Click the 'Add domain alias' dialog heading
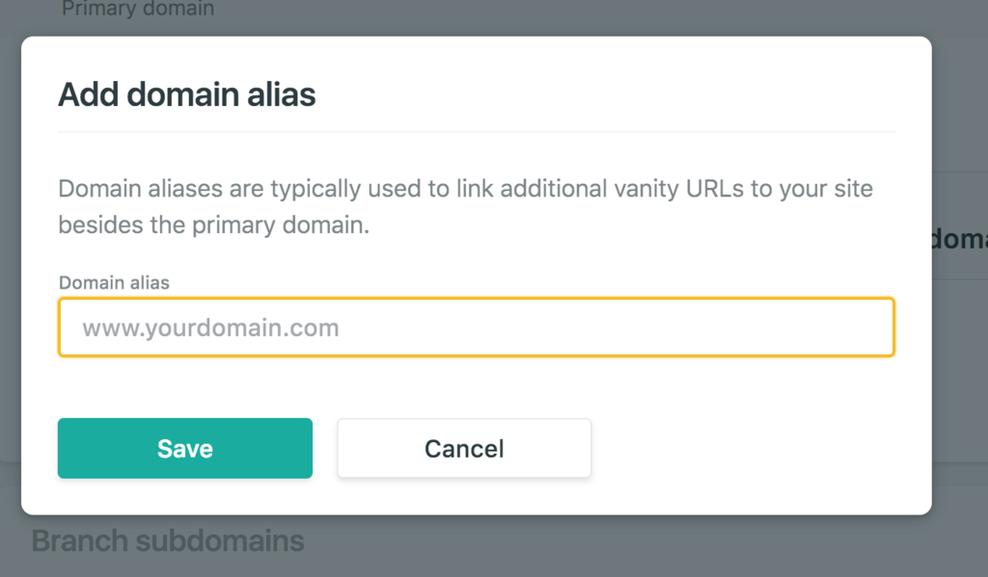Viewport: 988px width, 577px height. 186,94
